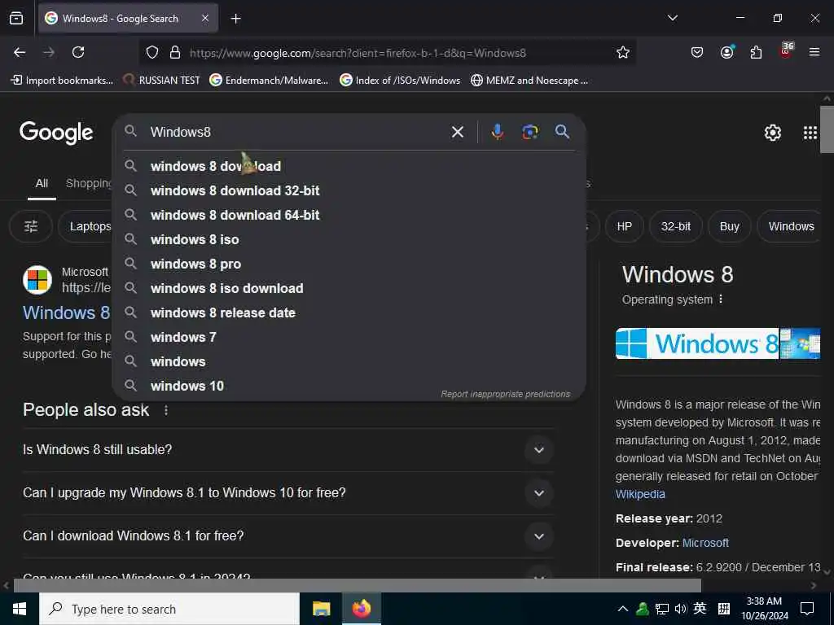The height and width of the screenshot is (625, 834).
Task: Open Wikipedia link in knowledge panel
Action: tap(640, 494)
